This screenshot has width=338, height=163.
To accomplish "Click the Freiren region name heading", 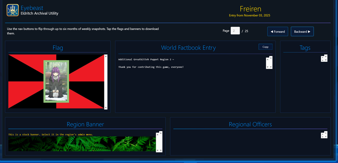I will [250, 9].
